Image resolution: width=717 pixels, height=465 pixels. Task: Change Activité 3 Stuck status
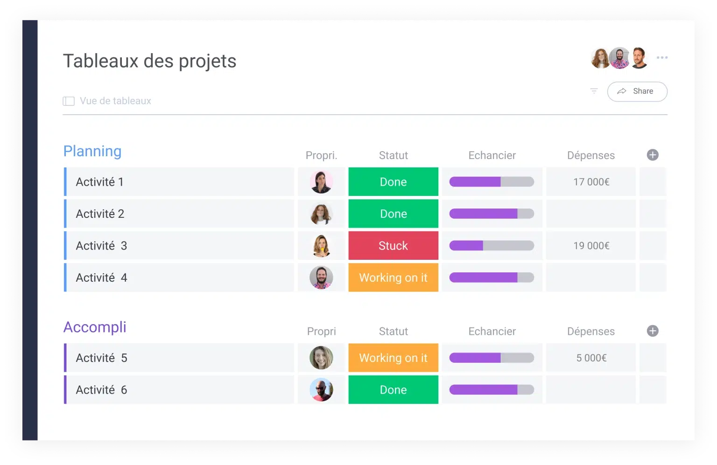(393, 246)
